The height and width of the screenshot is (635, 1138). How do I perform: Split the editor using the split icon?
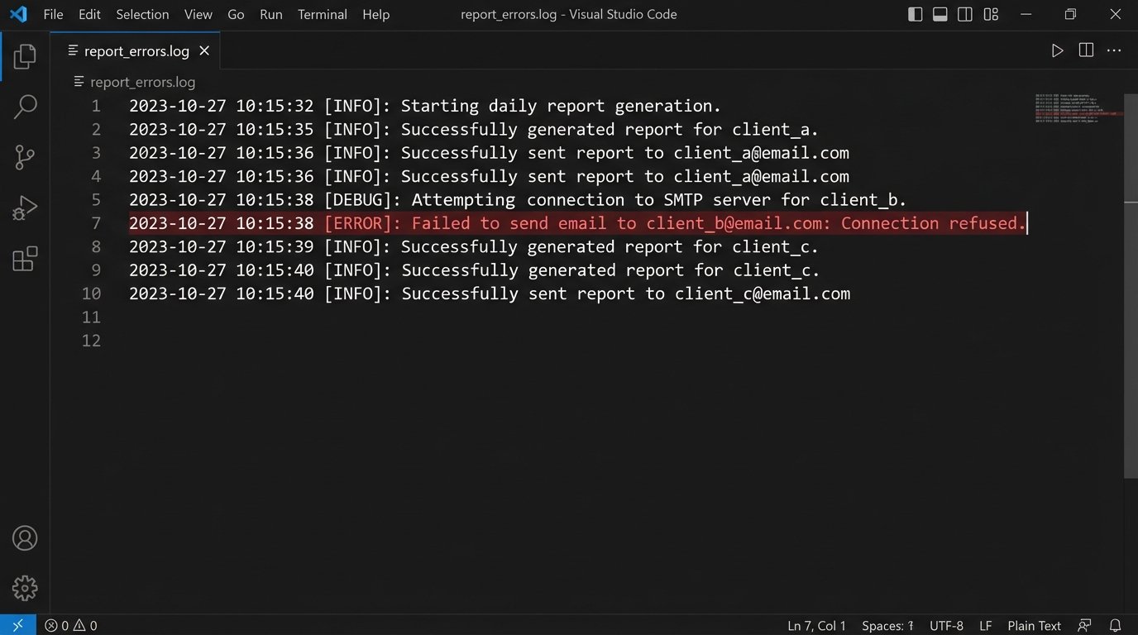pyautogui.click(x=1085, y=50)
